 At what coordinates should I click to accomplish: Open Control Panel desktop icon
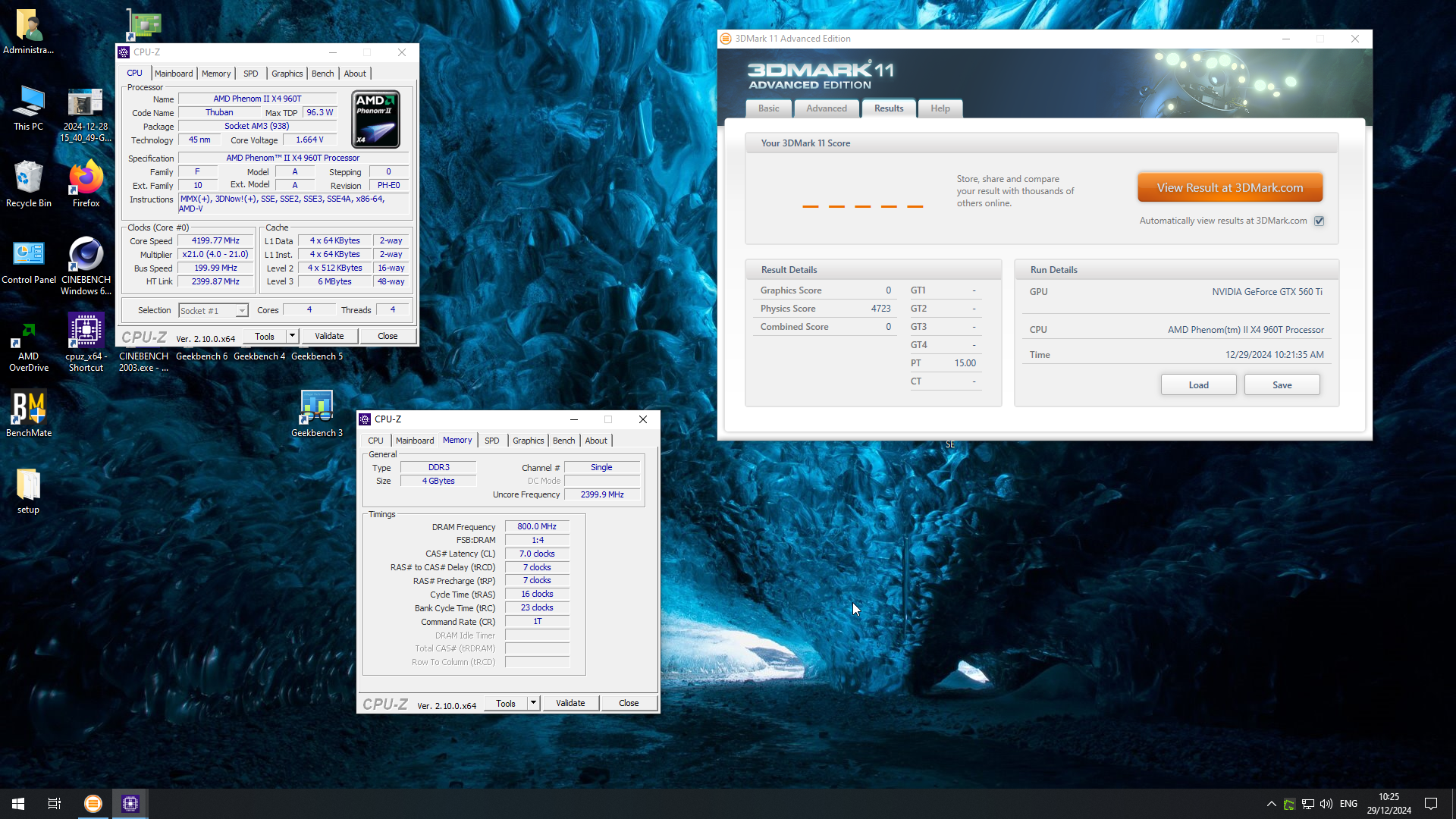point(29,262)
